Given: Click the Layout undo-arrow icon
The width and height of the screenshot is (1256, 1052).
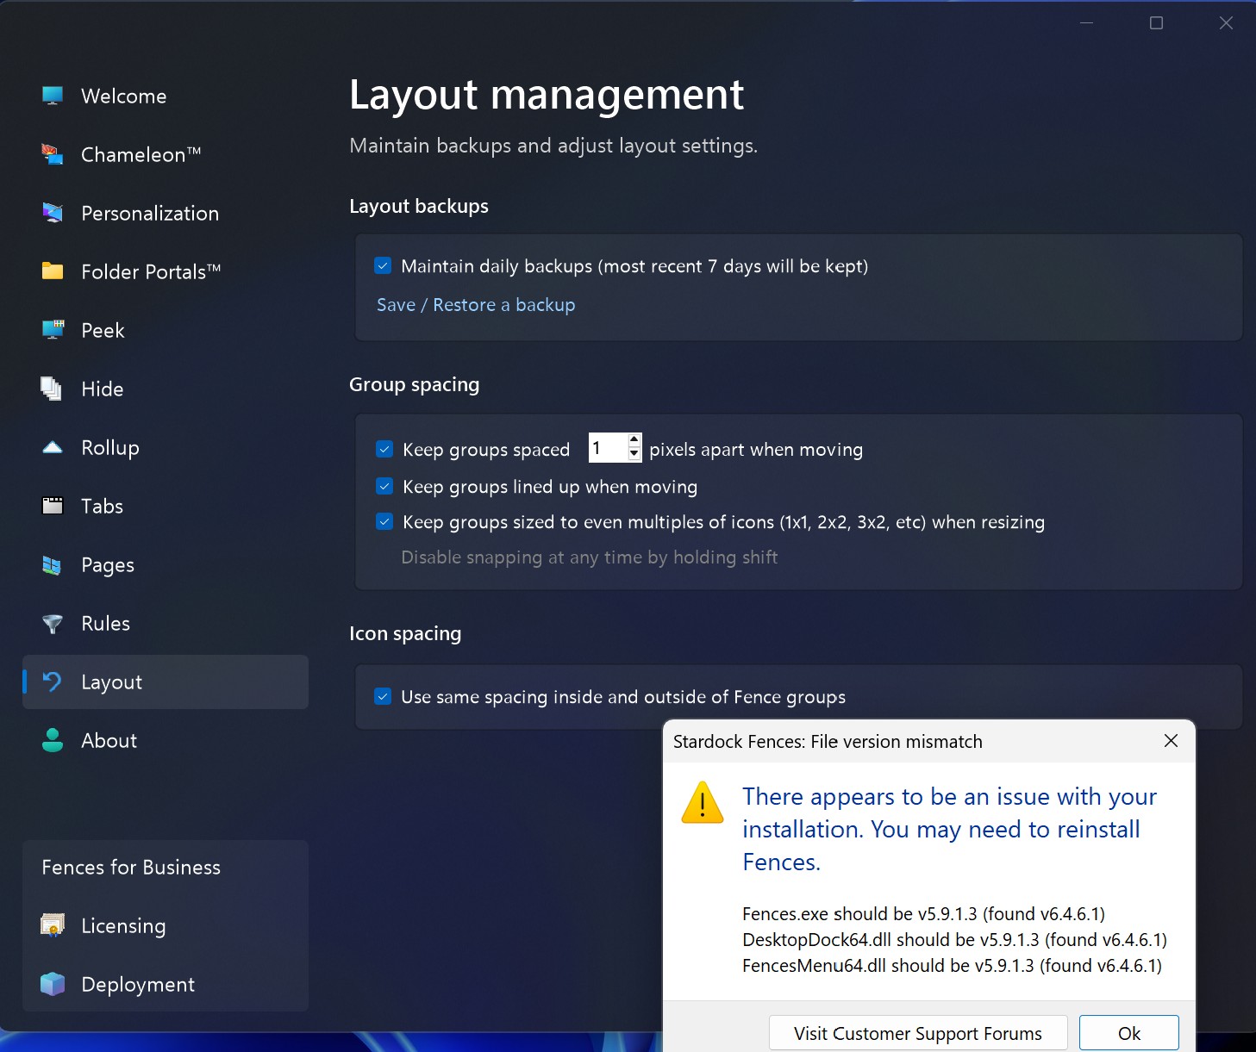Looking at the screenshot, I should pos(53,682).
